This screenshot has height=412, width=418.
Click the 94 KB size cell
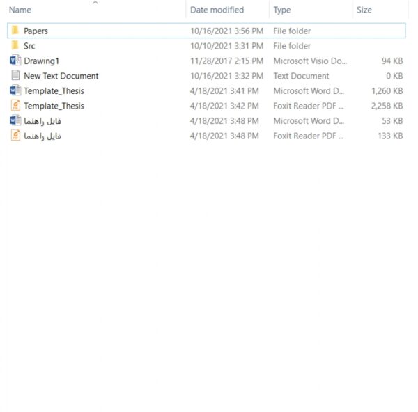click(392, 61)
